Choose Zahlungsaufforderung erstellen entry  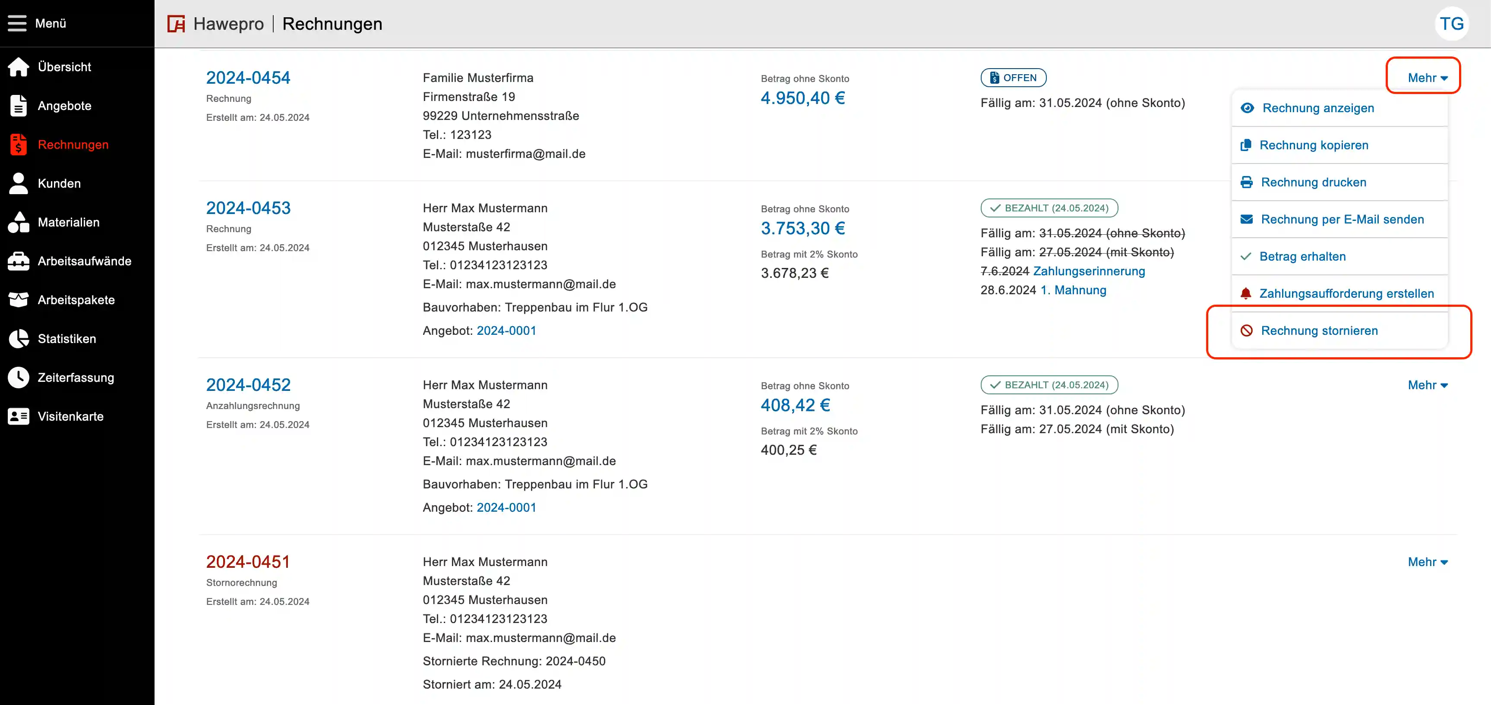1339,293
